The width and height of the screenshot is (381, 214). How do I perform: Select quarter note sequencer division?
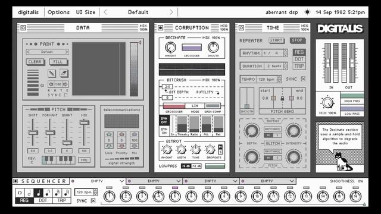38,193
